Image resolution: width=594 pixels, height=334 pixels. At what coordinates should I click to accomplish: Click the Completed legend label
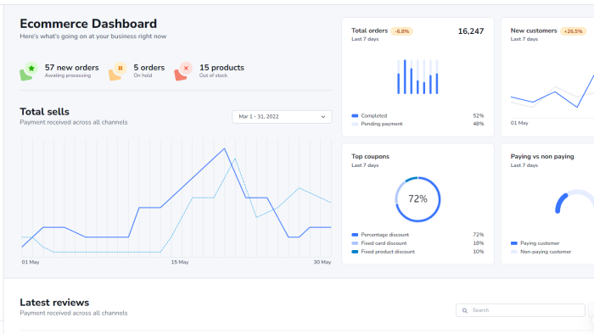point(374,116)
